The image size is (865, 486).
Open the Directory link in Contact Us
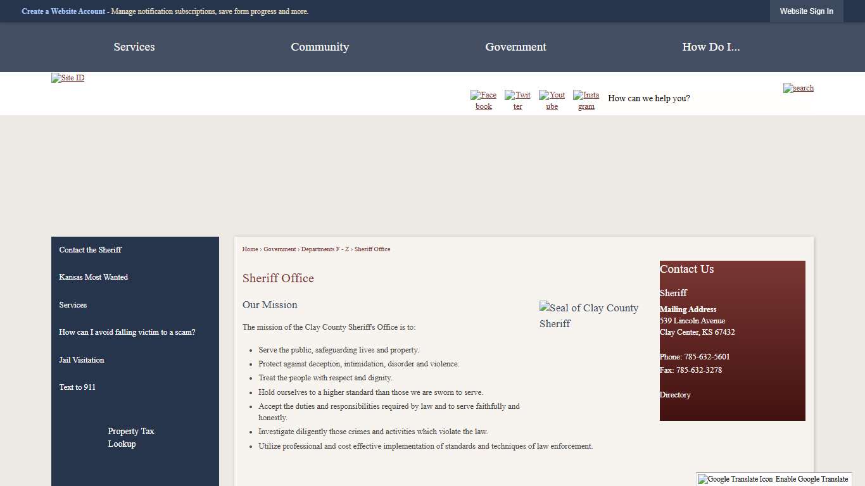(675, 395)
